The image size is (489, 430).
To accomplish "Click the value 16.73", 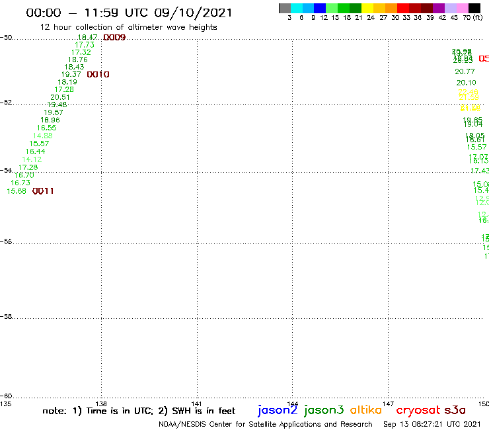I will (20, 183).
